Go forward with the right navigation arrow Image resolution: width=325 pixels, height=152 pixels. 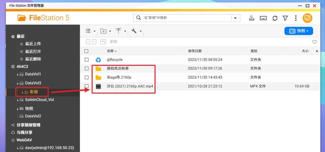pyautogui.click(x=94, y=42)
